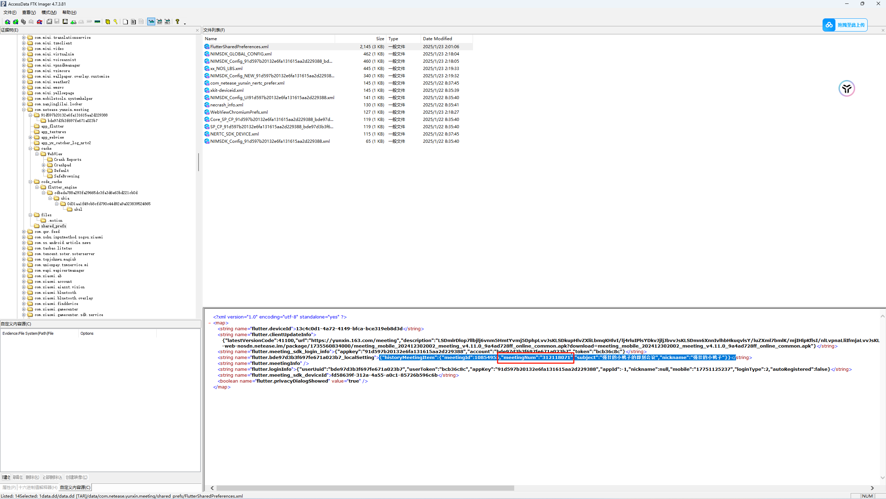Click the Capture Memory chip icon

(97, 21)
